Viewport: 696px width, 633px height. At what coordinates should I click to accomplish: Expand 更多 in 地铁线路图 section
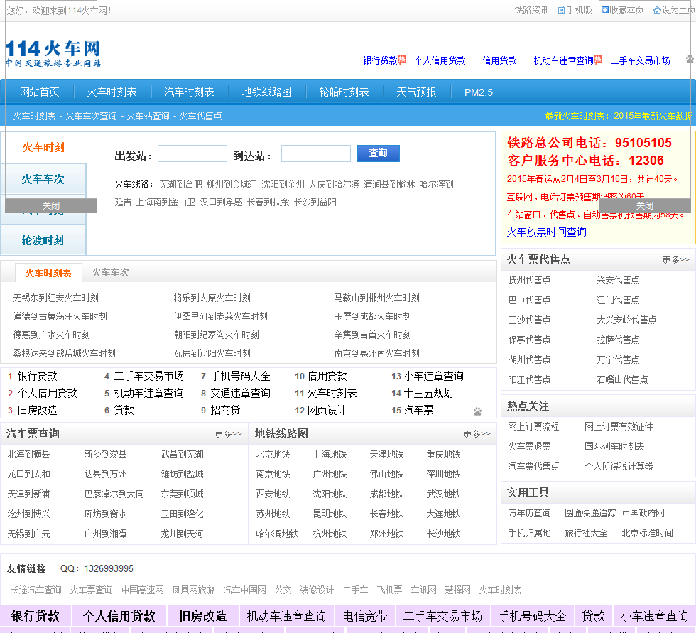click(477, 434)
